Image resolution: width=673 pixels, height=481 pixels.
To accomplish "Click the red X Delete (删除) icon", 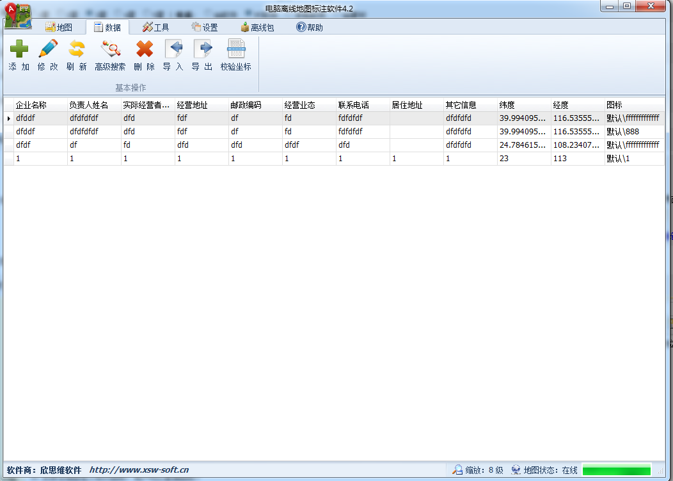I will tap(145, 49).
